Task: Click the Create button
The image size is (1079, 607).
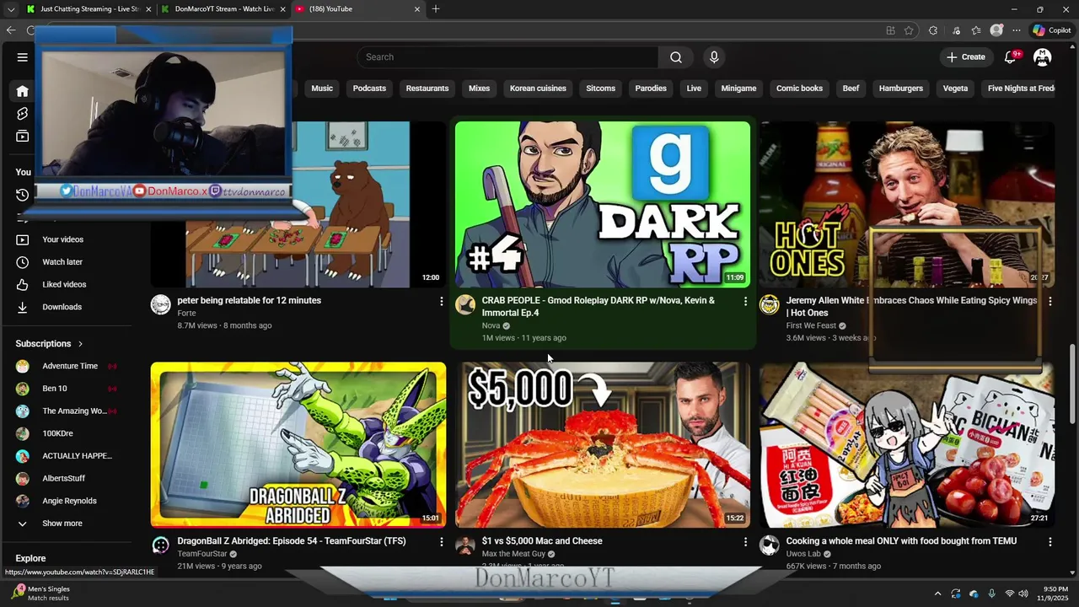Action: pos(965,57)
